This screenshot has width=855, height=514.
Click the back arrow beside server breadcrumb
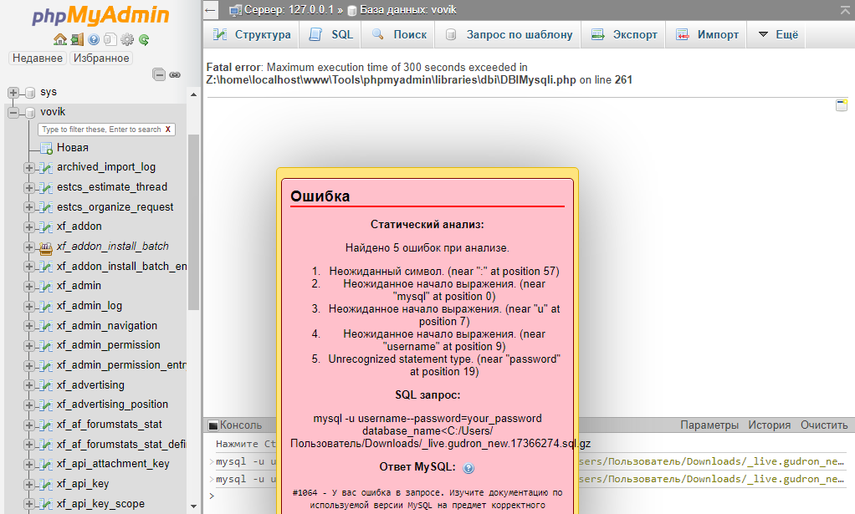click(x=211, y=10)
